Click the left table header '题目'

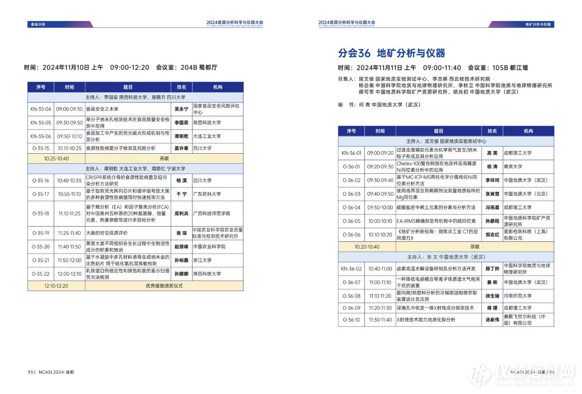(x=128, y=87)
